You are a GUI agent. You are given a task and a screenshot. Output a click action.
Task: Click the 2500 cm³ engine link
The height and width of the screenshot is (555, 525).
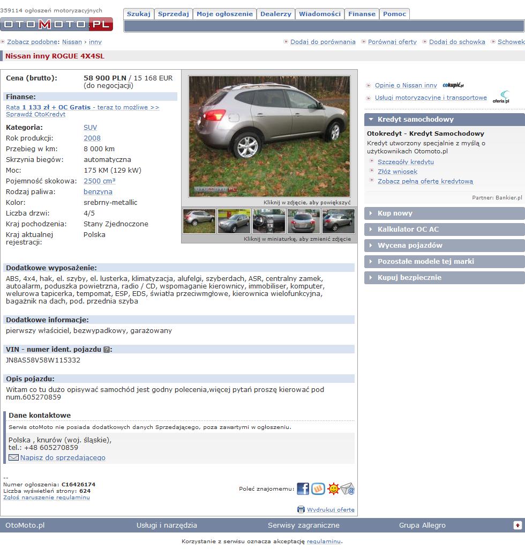pyautogui.click(x=99, y=181)
